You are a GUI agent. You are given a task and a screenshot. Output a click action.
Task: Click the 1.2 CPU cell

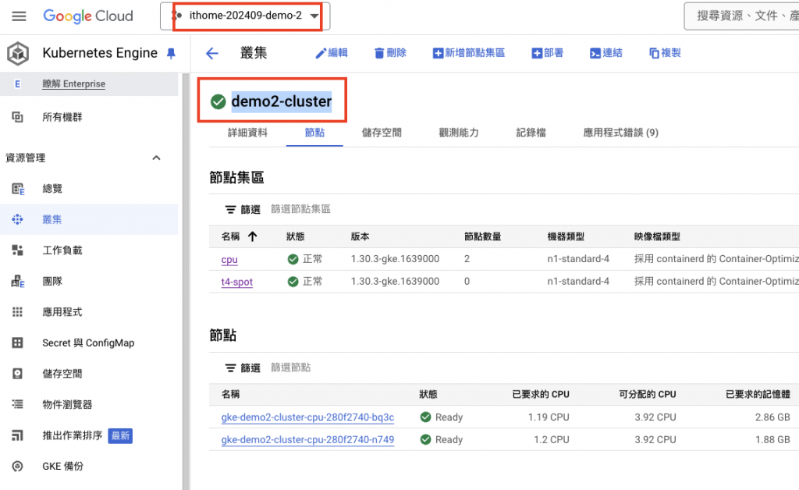pos(552,439)
